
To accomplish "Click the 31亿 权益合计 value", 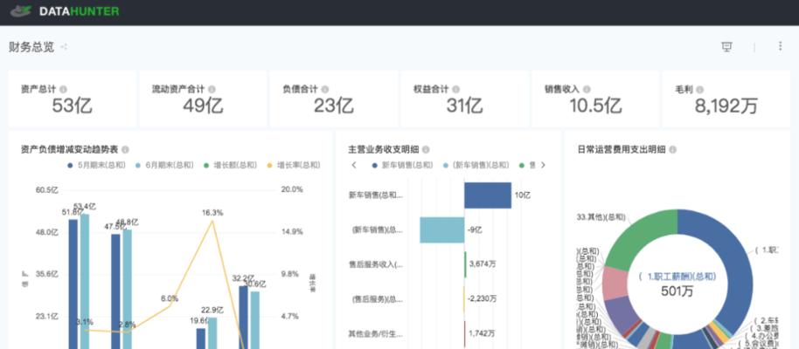I will tap(464, 106).
